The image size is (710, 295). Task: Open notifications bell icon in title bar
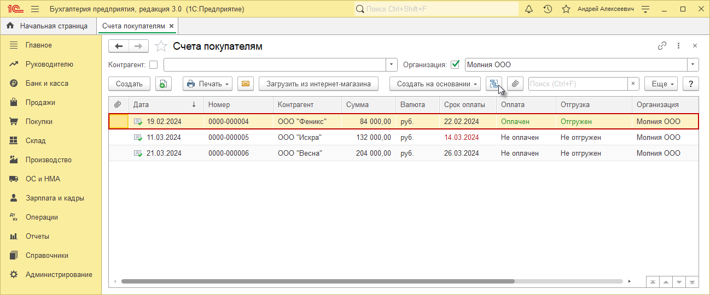click(529, 9)
